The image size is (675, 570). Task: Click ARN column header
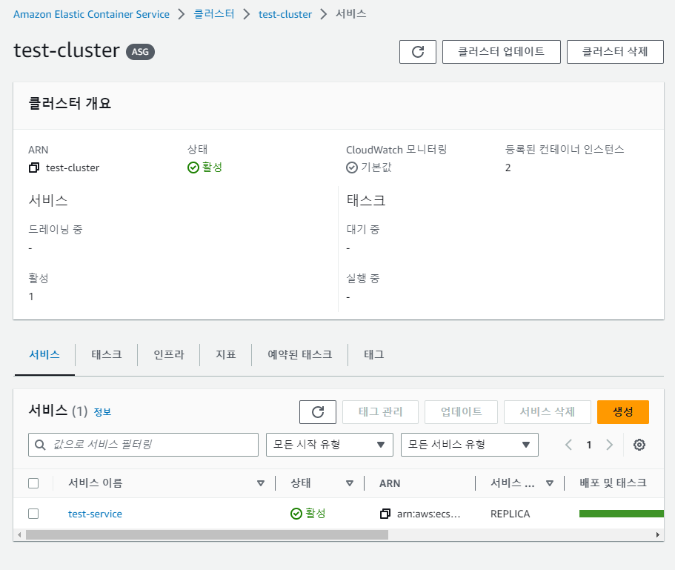pos(390,483)
